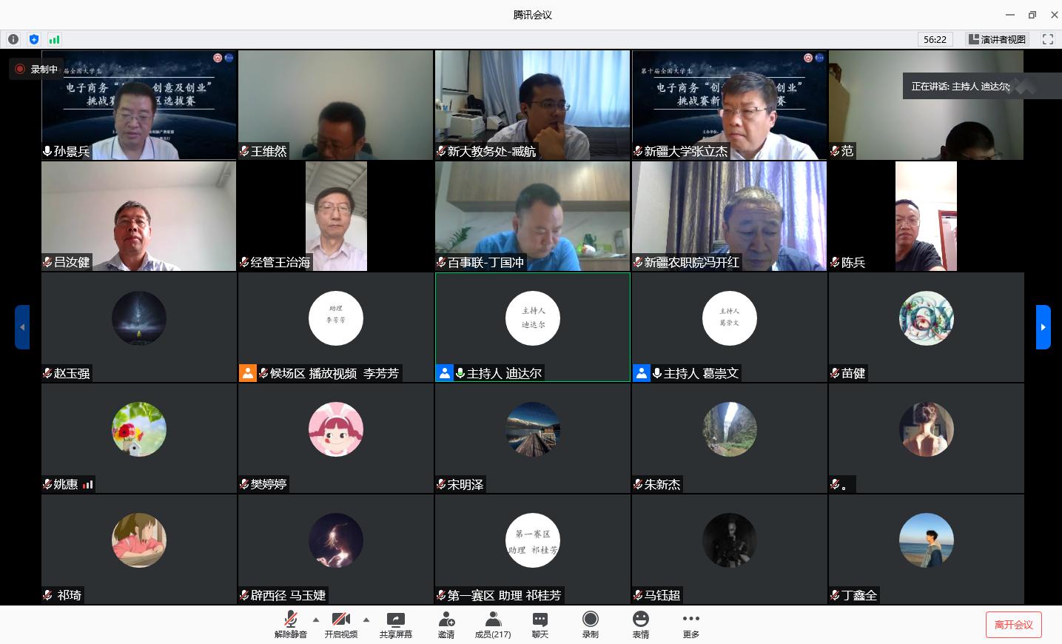Unmute microphone with 解除静音 button
The image size is (1062, 644).
(x=290, y=625)
